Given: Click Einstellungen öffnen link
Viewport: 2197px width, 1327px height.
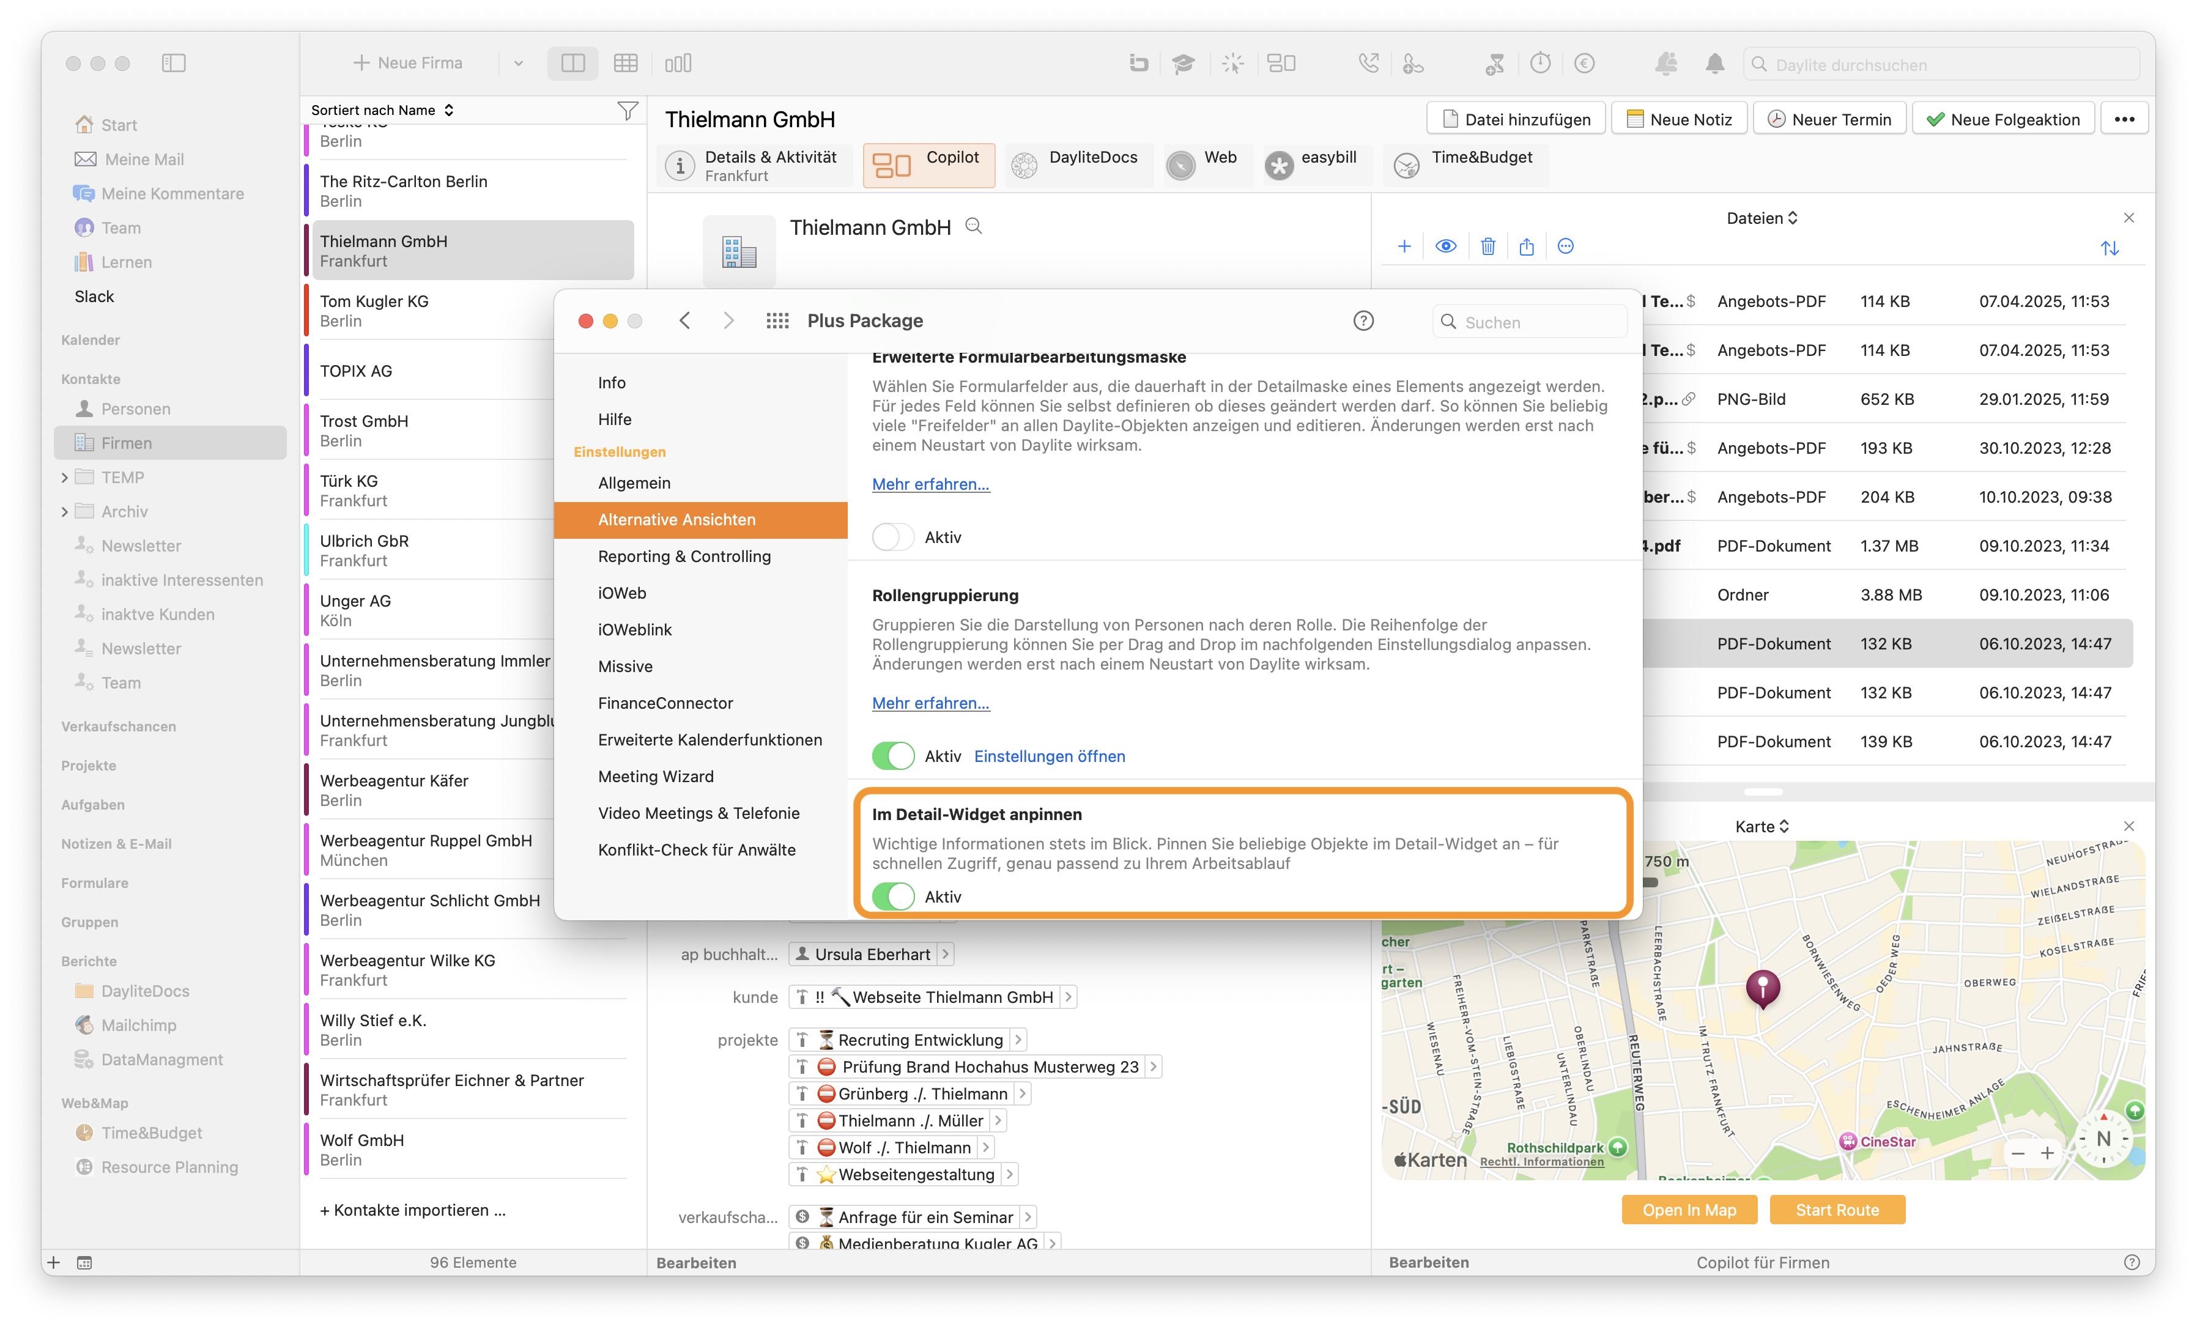Looking at the screenshot, I should pos(1048,756).
